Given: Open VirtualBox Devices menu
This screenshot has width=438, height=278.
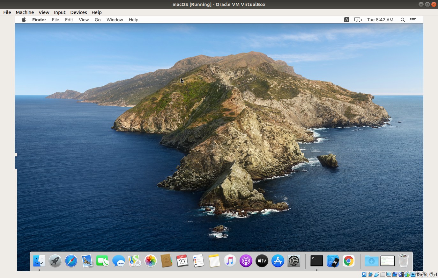Looking at the screenshot, I should point(78,12).
